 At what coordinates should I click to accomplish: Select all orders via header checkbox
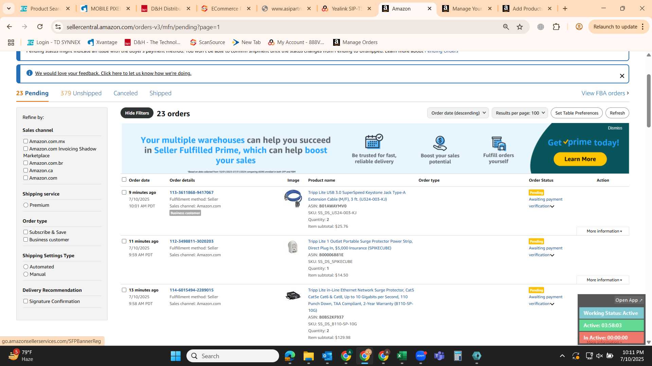click(124, 180)
